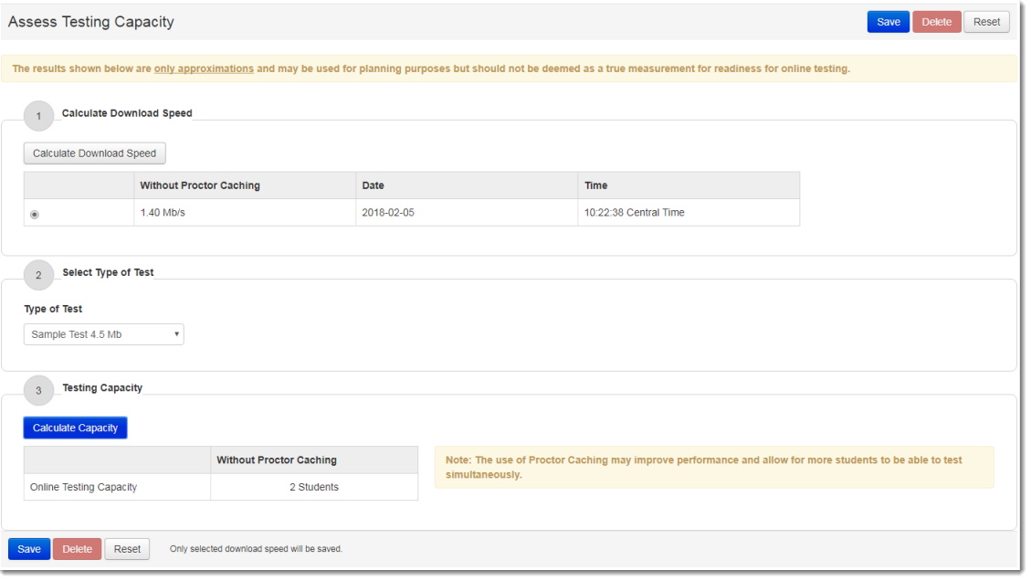Click Reset in the Assess Testing Capacity header
Screen dimensions: 1031x581
tap(986, 22)
